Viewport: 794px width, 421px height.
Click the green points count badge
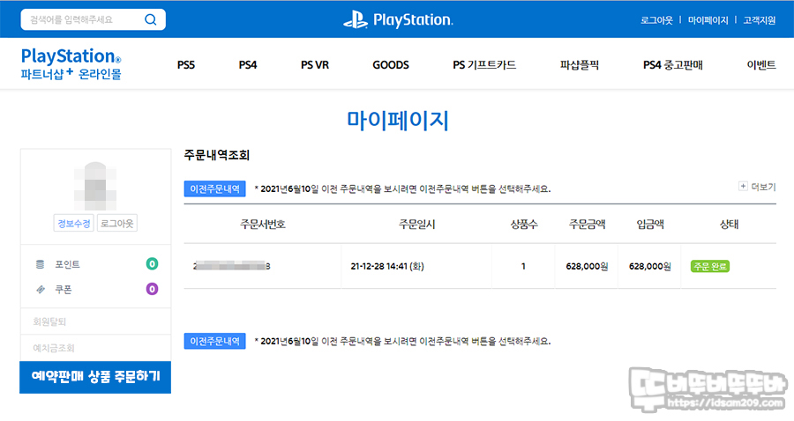tap(152, 264)
